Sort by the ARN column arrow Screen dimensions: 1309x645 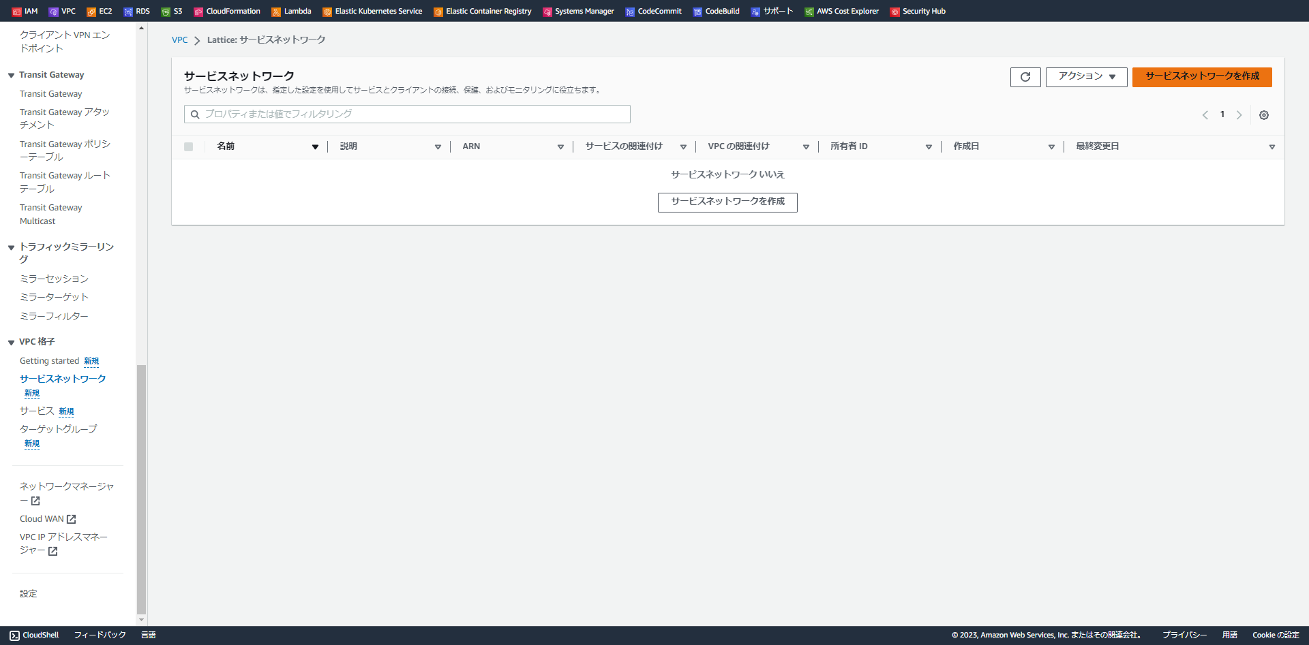(x=560, y=147)
